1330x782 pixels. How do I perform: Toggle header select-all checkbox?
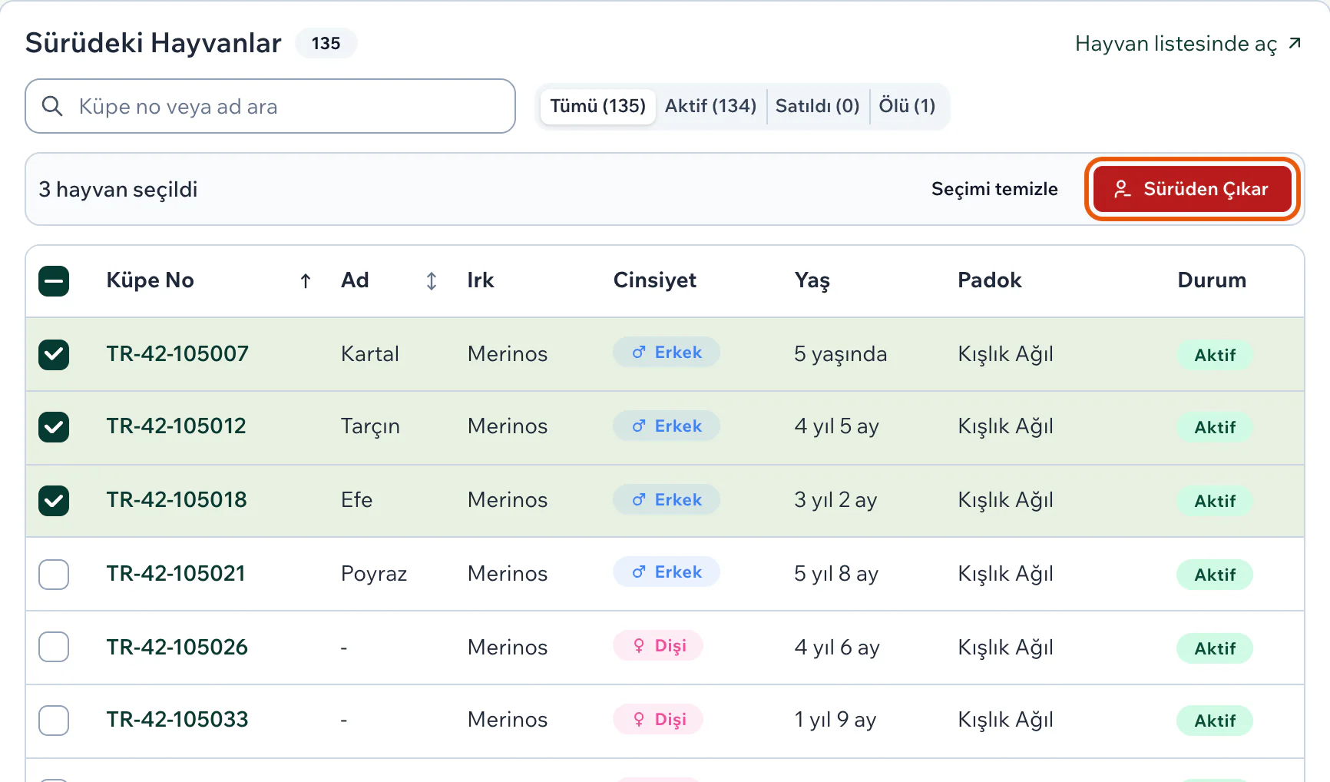pyautogui.click(x=54, y=281)
